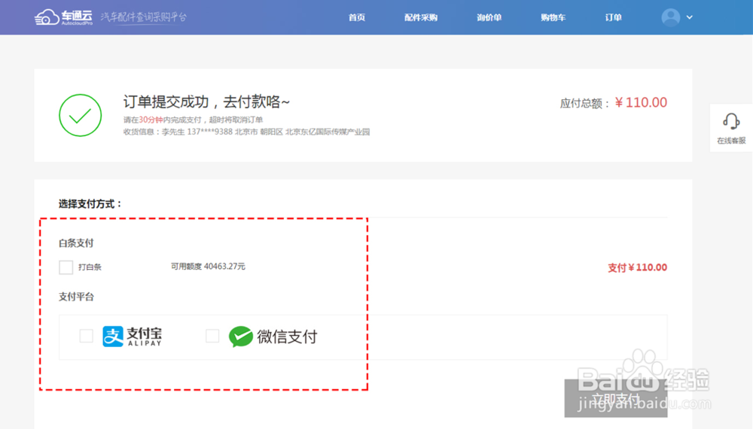Open the user avatar profile icon
The image size is (753, 429).
point(670,17)
